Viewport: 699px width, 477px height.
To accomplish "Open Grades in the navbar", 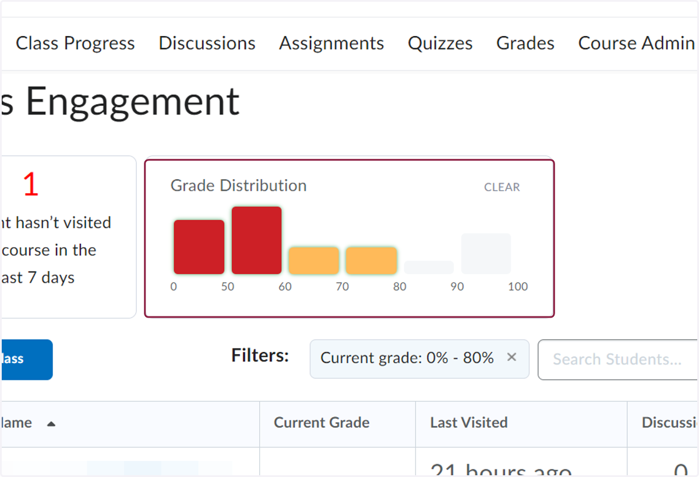I will 525,44.
